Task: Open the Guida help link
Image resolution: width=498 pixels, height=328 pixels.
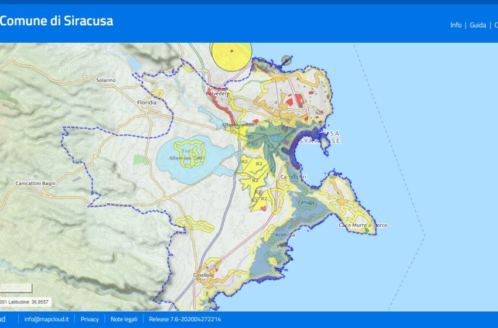Action: [x=477, y=25]
